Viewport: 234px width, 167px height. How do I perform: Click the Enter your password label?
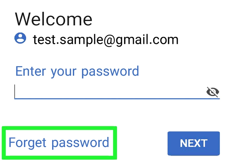[77, 71]
